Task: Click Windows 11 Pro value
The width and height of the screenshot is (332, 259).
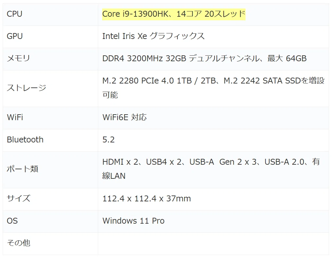Action: coord(133,221)
